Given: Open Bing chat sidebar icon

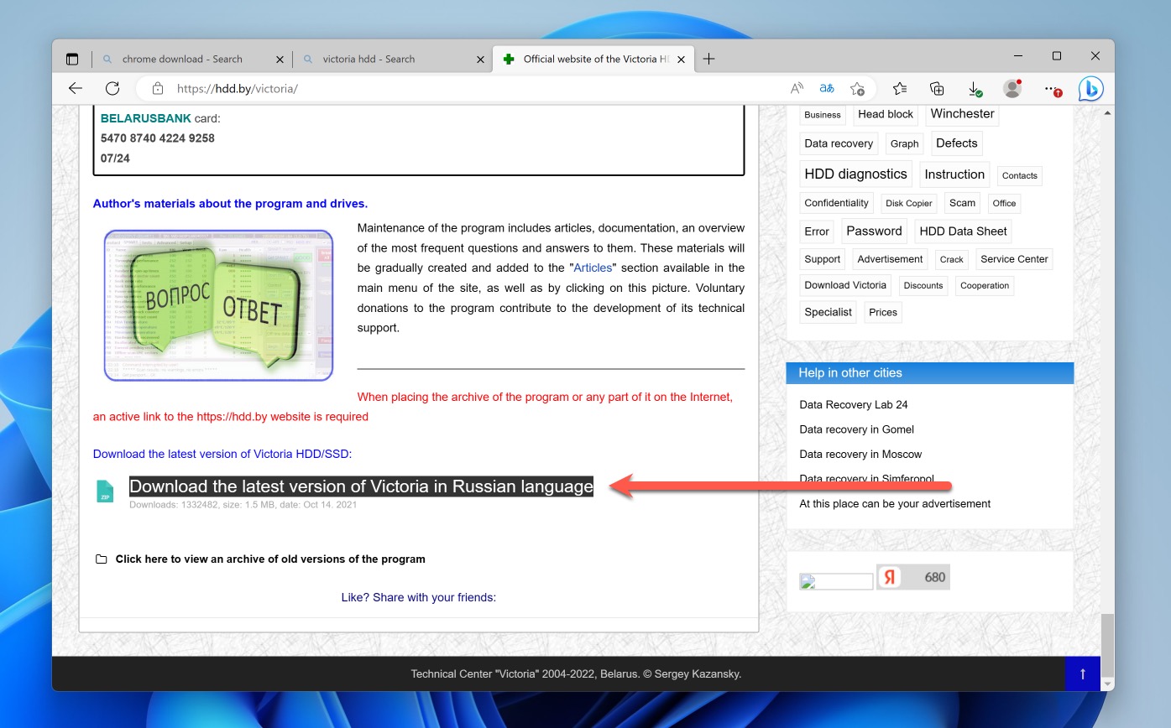Looking at the screenshot, I should coord(1090,88).
